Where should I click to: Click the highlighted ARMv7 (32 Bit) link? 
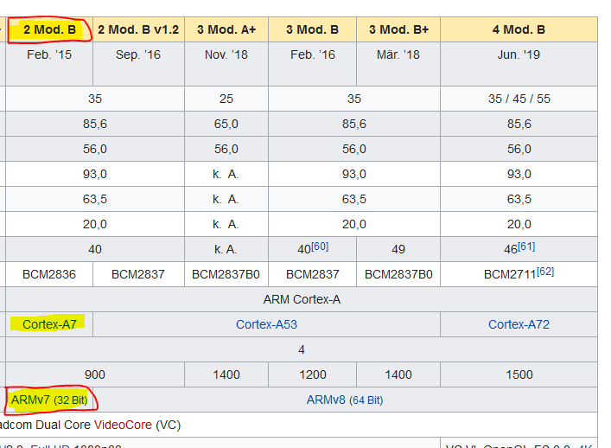point(49,400)
